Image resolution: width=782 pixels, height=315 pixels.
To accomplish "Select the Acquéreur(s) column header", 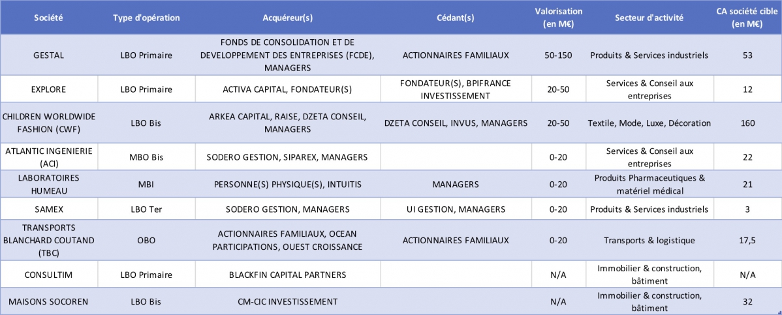I will click(x=288, y=18).
